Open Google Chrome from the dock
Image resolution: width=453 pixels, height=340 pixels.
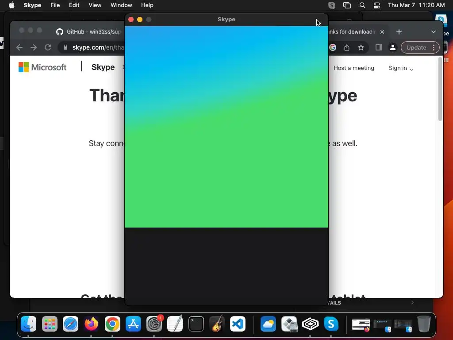(x=112, y=324)
